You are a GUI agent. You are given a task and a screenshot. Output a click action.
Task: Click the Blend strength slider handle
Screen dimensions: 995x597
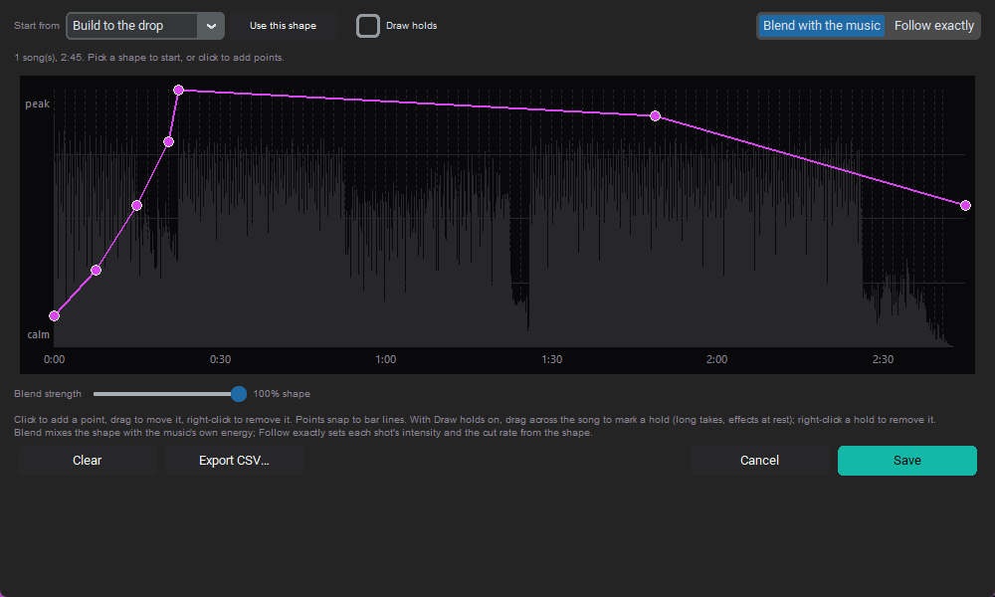pos(239,394)
